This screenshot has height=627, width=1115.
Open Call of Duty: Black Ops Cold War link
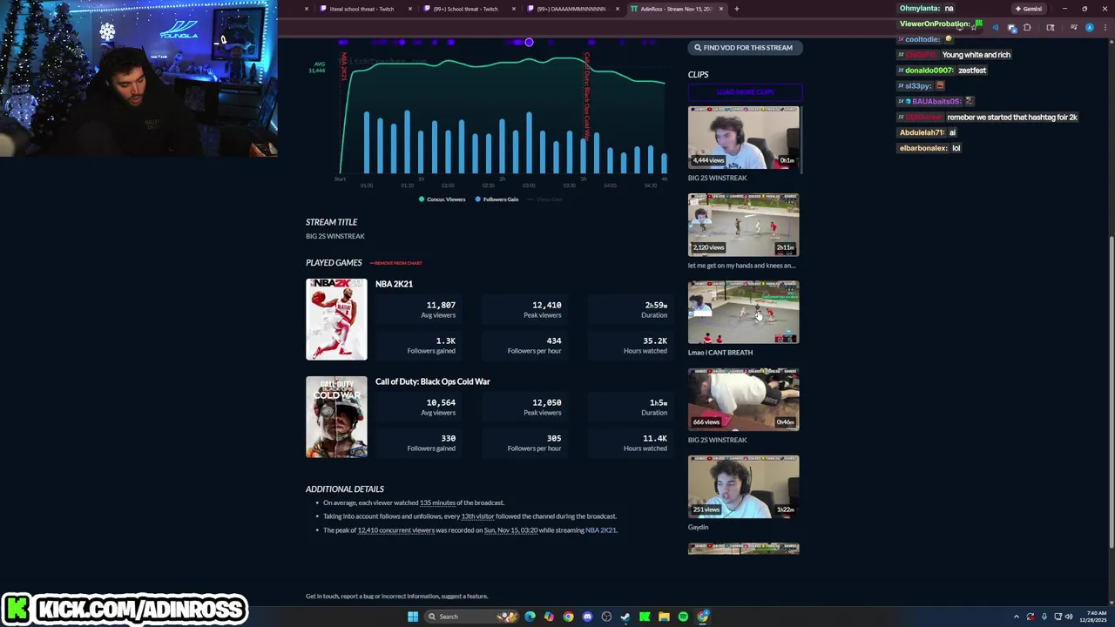pos(433,381)
